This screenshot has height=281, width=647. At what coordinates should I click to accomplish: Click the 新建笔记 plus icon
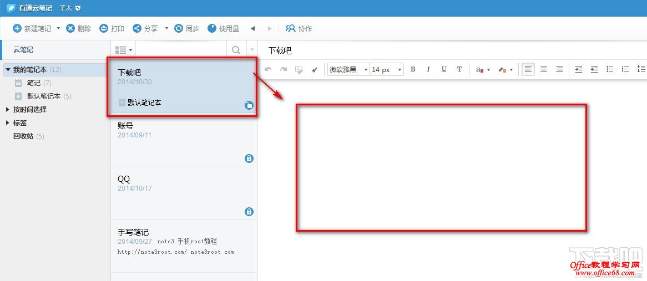pos(17,28)
